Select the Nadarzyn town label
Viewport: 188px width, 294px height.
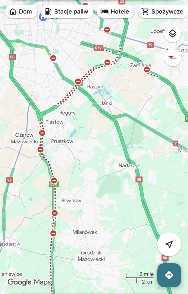click(130, 166)
